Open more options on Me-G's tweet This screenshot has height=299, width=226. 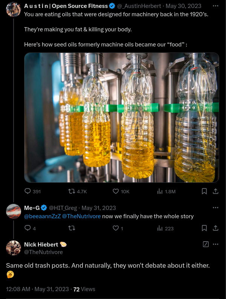215,208
